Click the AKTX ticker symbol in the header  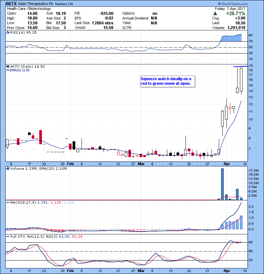pos(11,4)
